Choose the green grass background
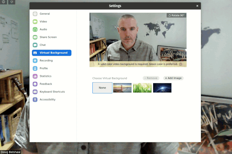This screenshot has height=154, width=232. pos(142,88)
